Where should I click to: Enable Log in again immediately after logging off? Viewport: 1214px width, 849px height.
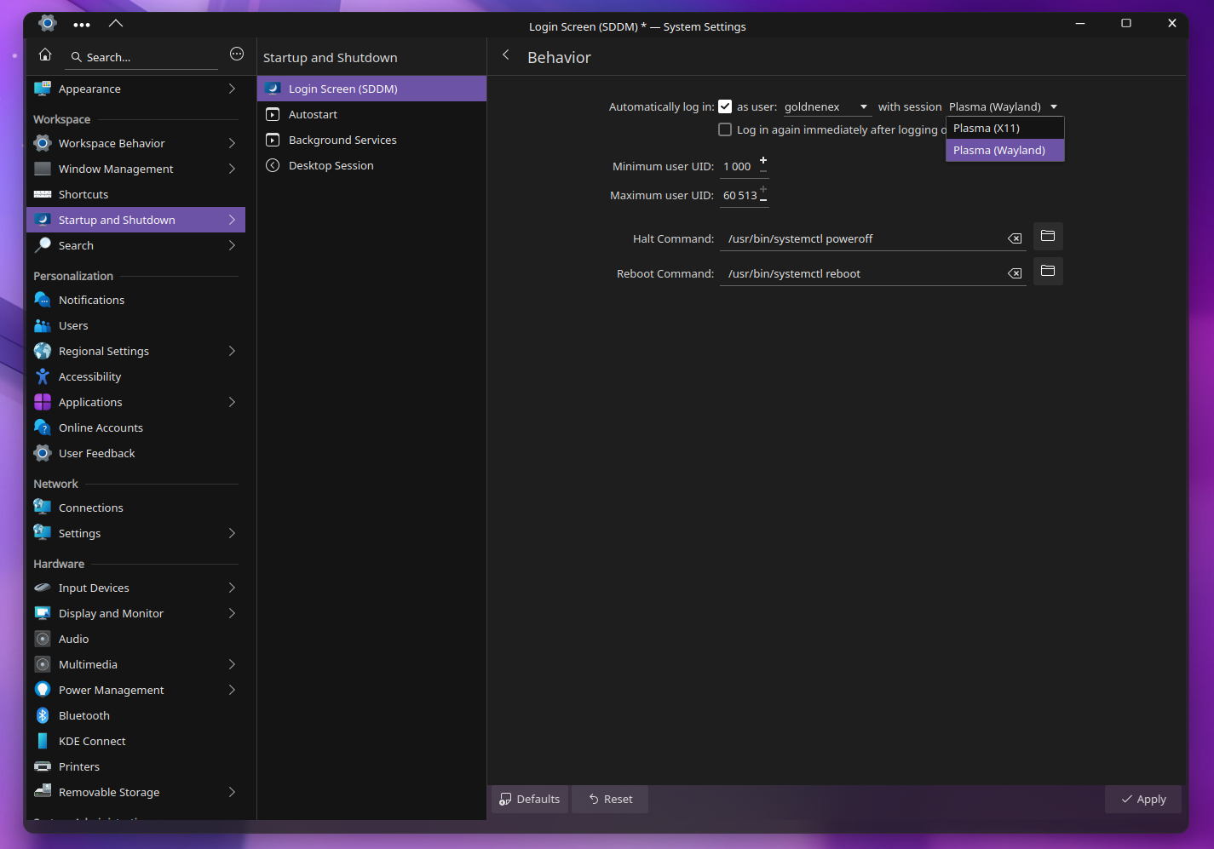725,129
